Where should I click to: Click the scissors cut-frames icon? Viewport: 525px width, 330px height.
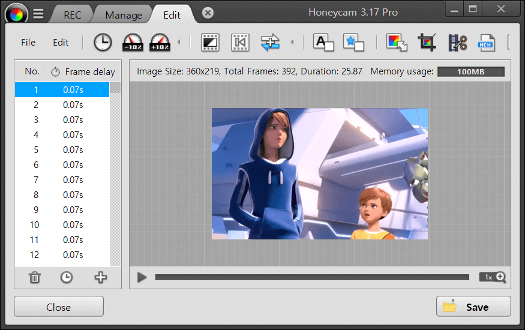coord(457,42)
